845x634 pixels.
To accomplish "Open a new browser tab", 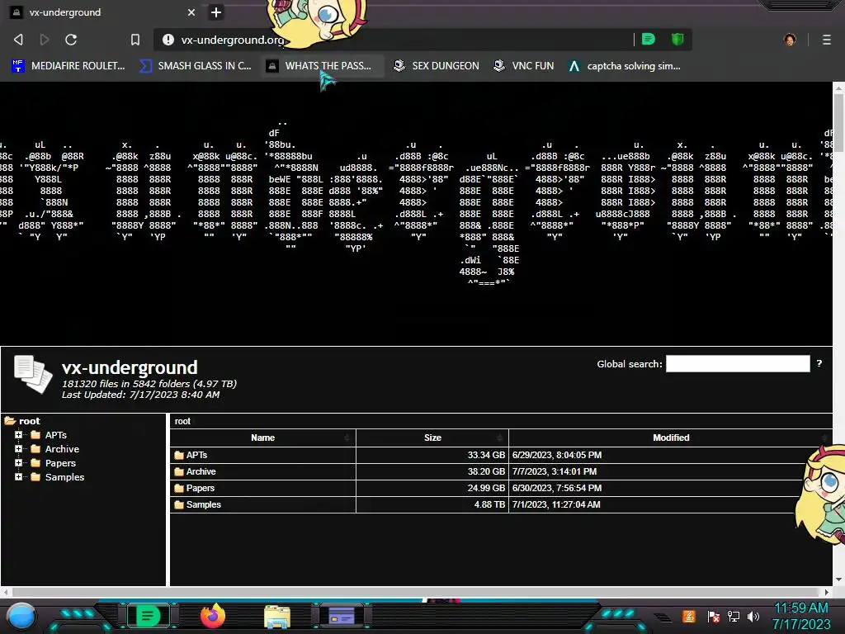I will pyautogui.click(x=215, y=12).
